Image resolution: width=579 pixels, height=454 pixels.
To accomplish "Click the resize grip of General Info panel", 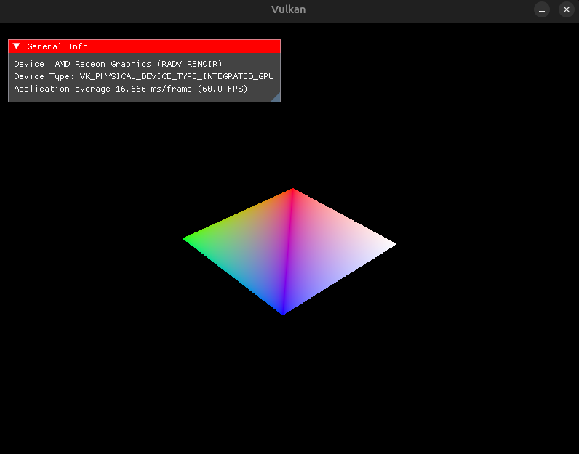I will (x=276, y=97).
